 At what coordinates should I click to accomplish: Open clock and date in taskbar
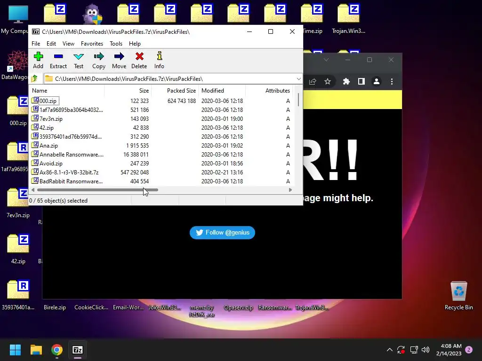coord(449,350)
